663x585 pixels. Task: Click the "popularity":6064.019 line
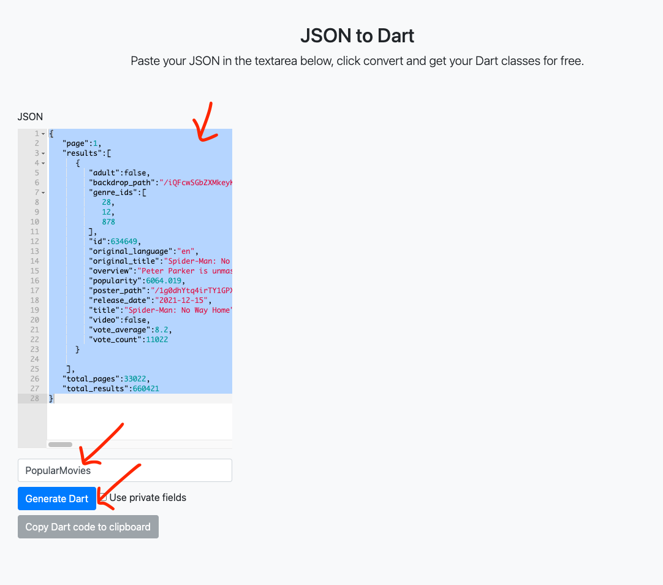coord(137,280)
